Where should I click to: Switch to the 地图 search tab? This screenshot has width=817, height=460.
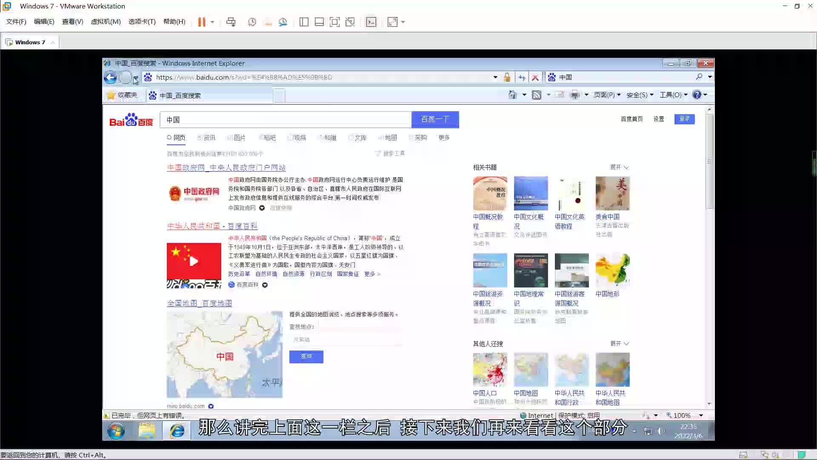pos(388,138)
